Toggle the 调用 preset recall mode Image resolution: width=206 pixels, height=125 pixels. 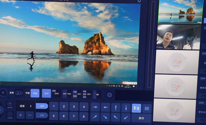tap(42, 106)
